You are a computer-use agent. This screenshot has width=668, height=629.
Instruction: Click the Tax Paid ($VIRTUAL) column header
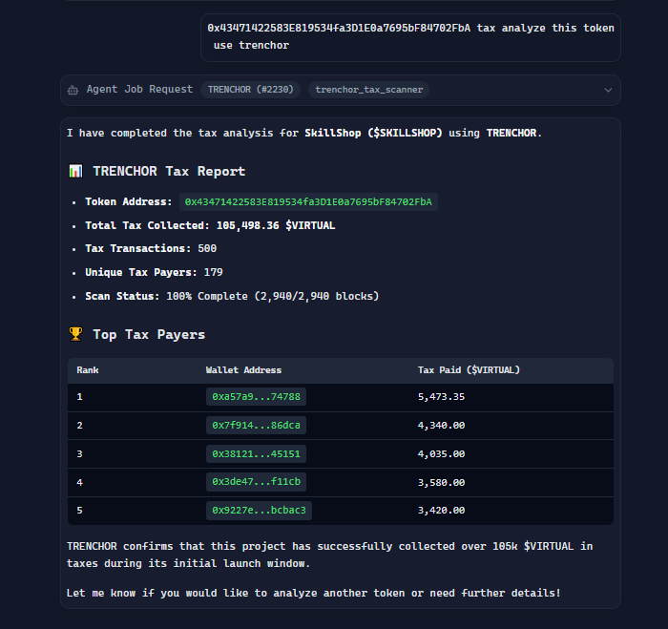click(x=469, y=370)
